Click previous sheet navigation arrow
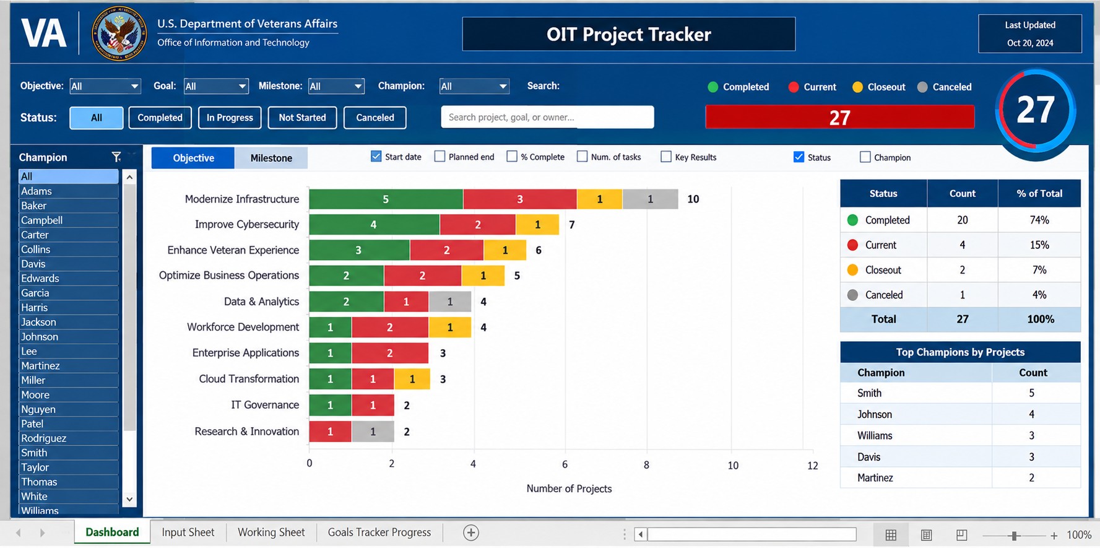Screen dimensions: 1100x548 pos(19,533)
